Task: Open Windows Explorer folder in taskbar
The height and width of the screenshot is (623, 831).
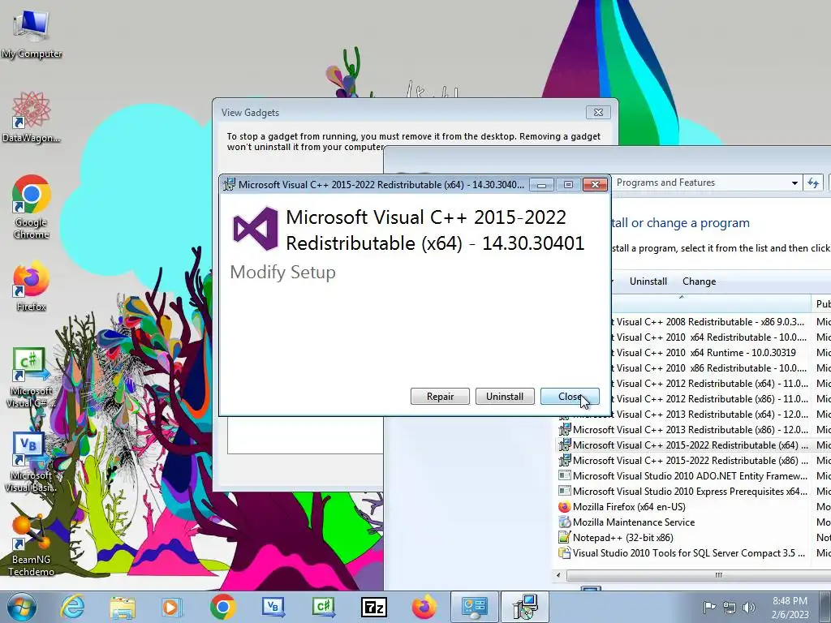Action: pyautogui.click(x=123, y=607)
